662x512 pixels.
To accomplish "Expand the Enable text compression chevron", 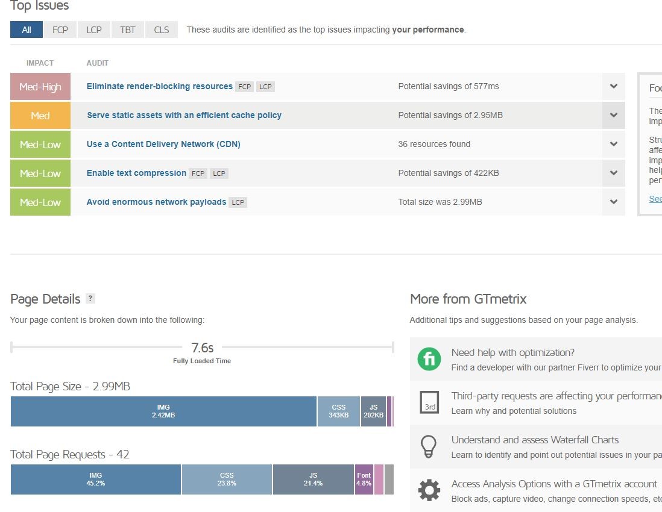I will [x=613, y=173].
